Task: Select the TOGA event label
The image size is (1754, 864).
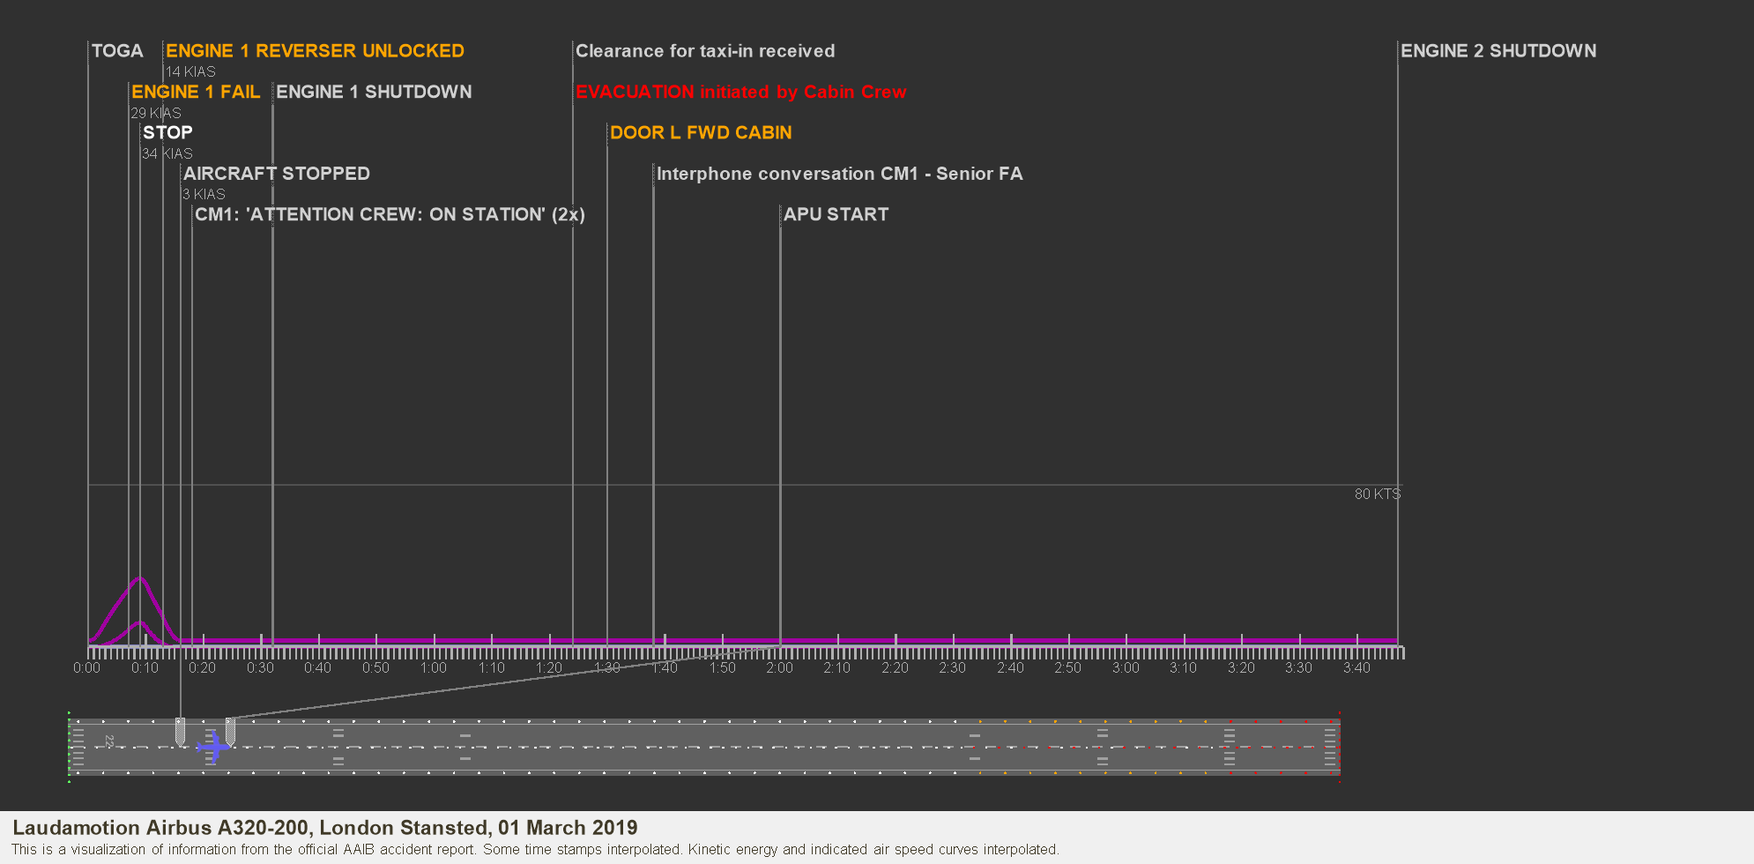Action: 117,51
